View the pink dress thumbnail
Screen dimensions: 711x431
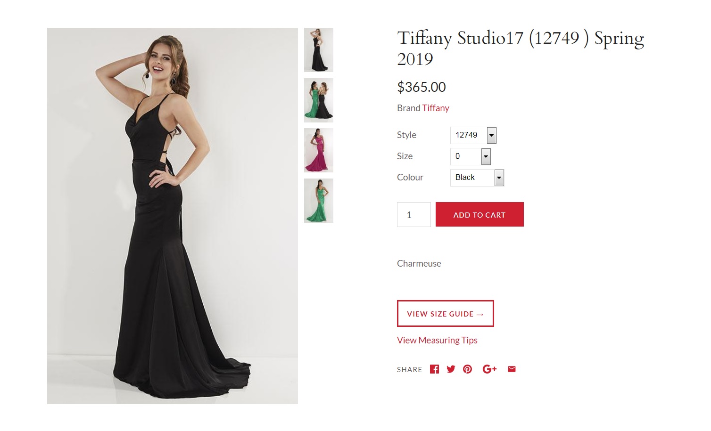coord(319,150)
